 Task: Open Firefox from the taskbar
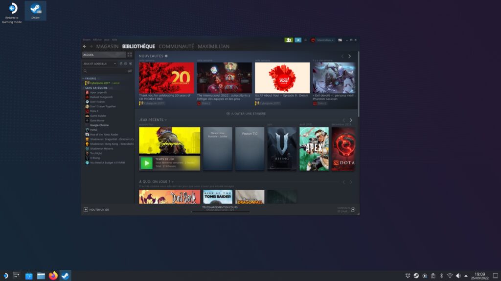click(53, 276)
